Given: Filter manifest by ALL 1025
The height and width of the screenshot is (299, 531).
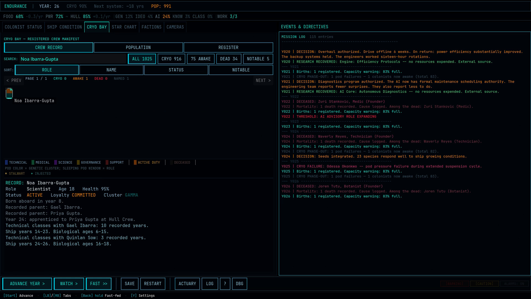Looking at the screenshot, I should [x=142, y=59].
